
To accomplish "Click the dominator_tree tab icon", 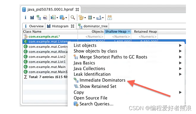I will tap(80, 26).
